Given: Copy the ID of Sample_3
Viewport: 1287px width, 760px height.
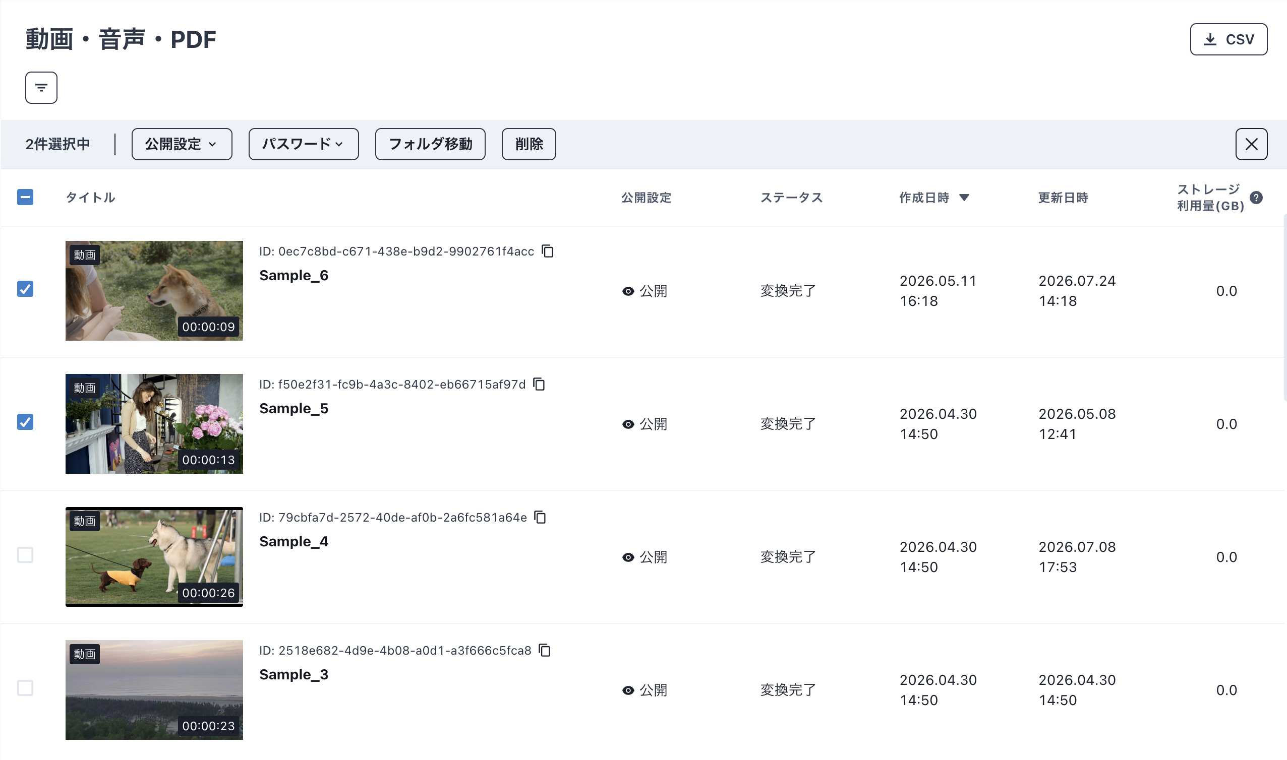Looking at the screenshot, I should [x=544, y=651].
